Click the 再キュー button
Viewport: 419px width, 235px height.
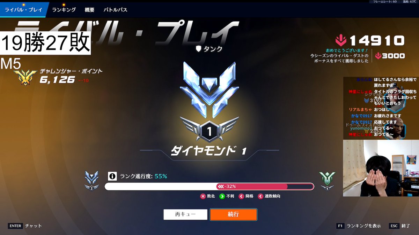185,214
